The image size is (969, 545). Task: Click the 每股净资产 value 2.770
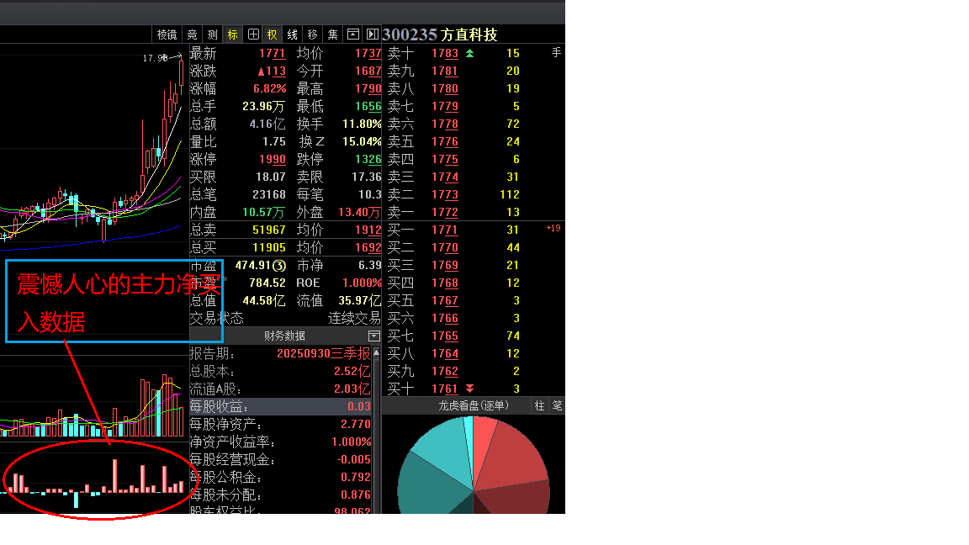[356, 424]
